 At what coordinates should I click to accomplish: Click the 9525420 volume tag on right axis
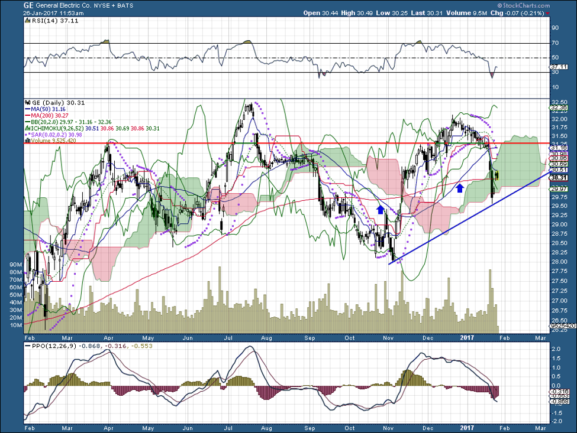(x=563, y=325)
